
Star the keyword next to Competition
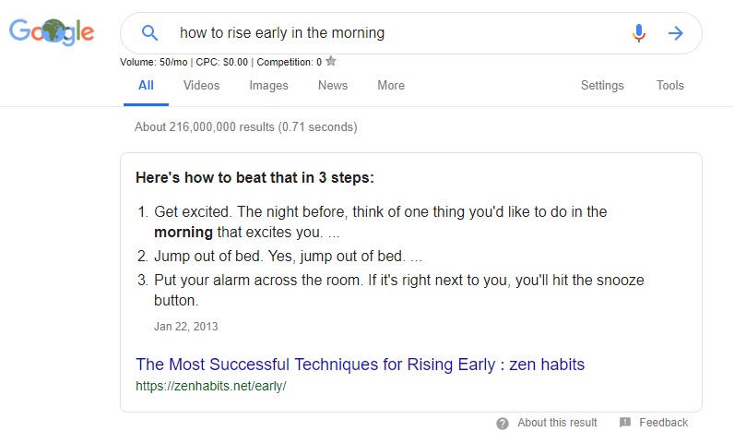[x=331, y=61]
